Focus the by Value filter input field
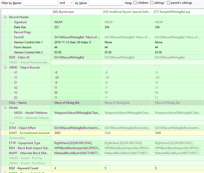Image resolution: width=204 pixels, height=173 pixels. [106, 3]
